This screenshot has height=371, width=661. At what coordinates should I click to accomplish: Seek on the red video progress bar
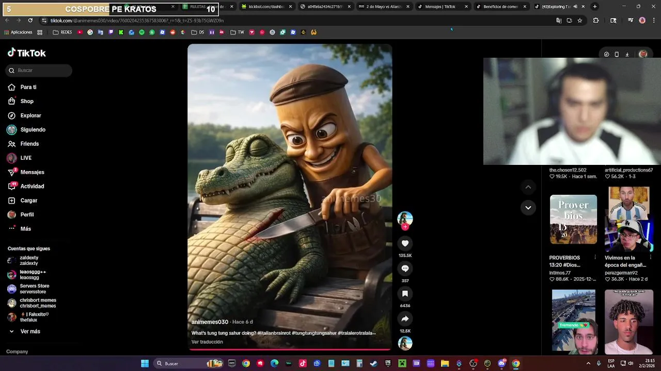290,349
